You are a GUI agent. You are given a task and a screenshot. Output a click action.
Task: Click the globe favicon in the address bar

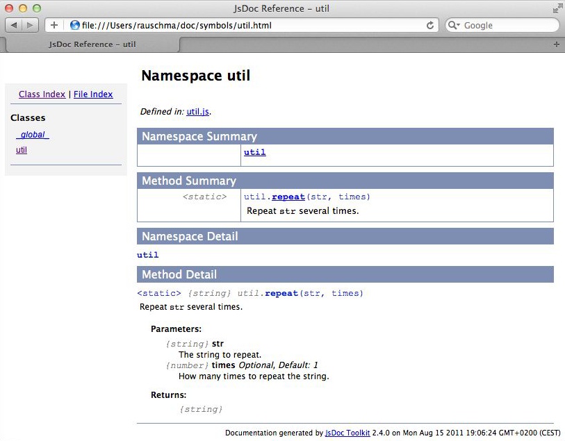74,25
